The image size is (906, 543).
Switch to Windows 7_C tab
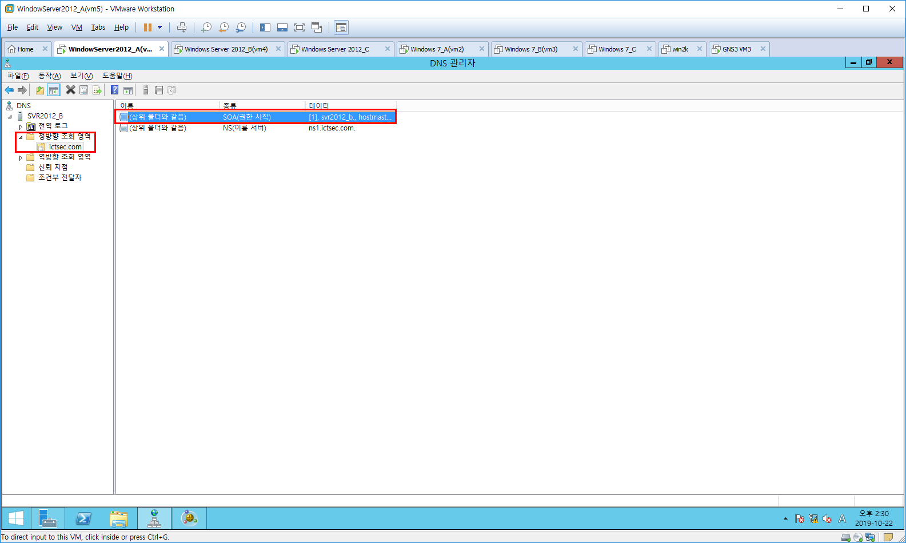pos(617,49)
